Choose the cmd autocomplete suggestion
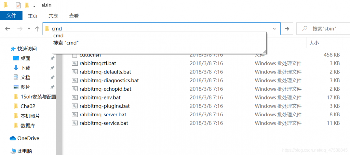Screen dimensions: 350x155 click(58, 36)
